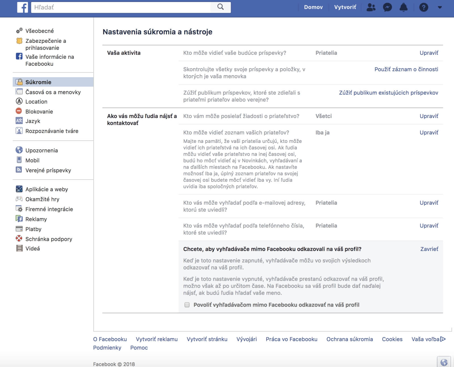The image size is (454, 367).
Task: Click the Mobil phone icon
Action: coord(19,160)
